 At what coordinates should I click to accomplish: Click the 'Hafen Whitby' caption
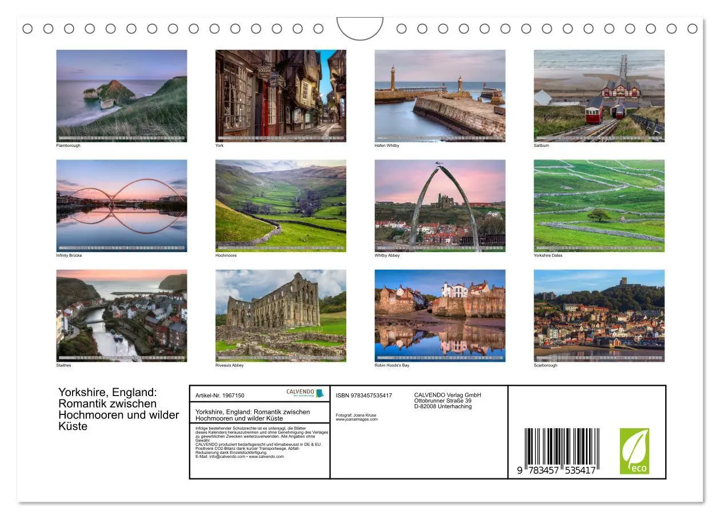pyautogui.click(x=387, y=146)
